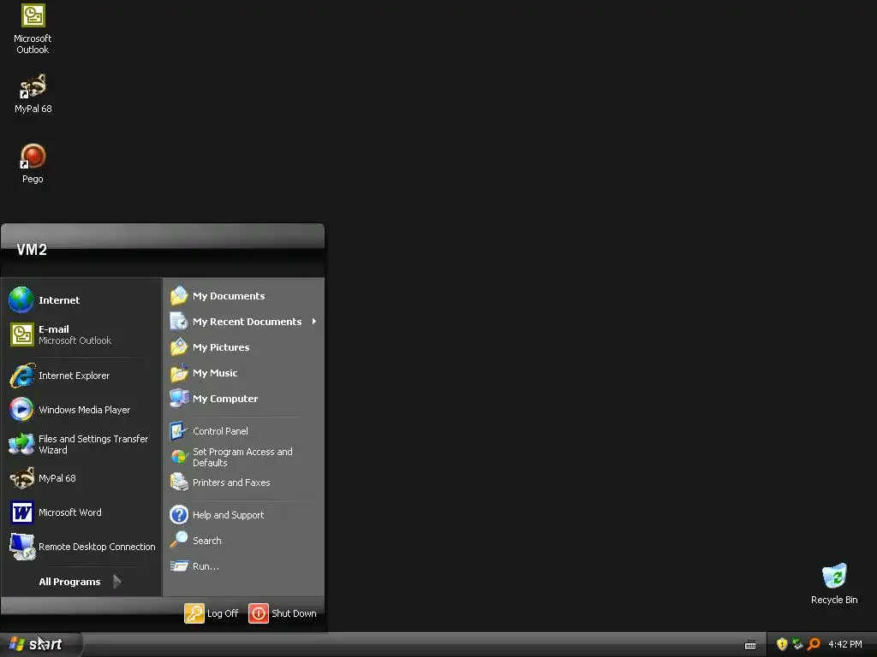
Task: Open Search from Start menu
Action: (x=244, y=541)
